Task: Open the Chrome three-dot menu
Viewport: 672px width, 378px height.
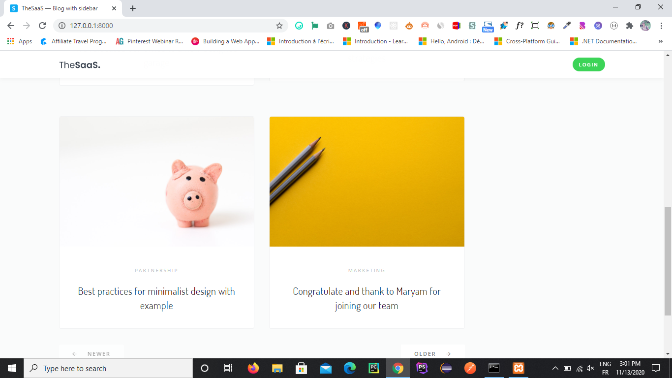Action: pos(661,26)
